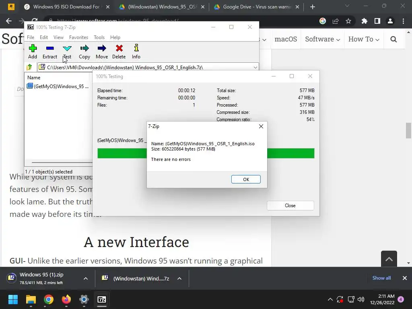
Task: Click the Windows 95 (1).zip download item
Action: pos(42,278)
